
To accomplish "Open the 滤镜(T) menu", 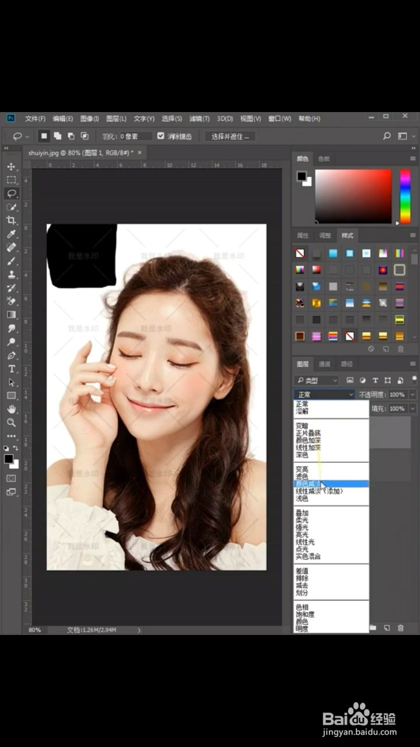I will (199, 118).
